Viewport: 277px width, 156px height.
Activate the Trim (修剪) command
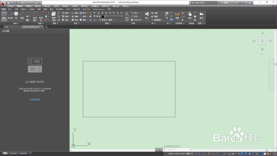(83, 16)
